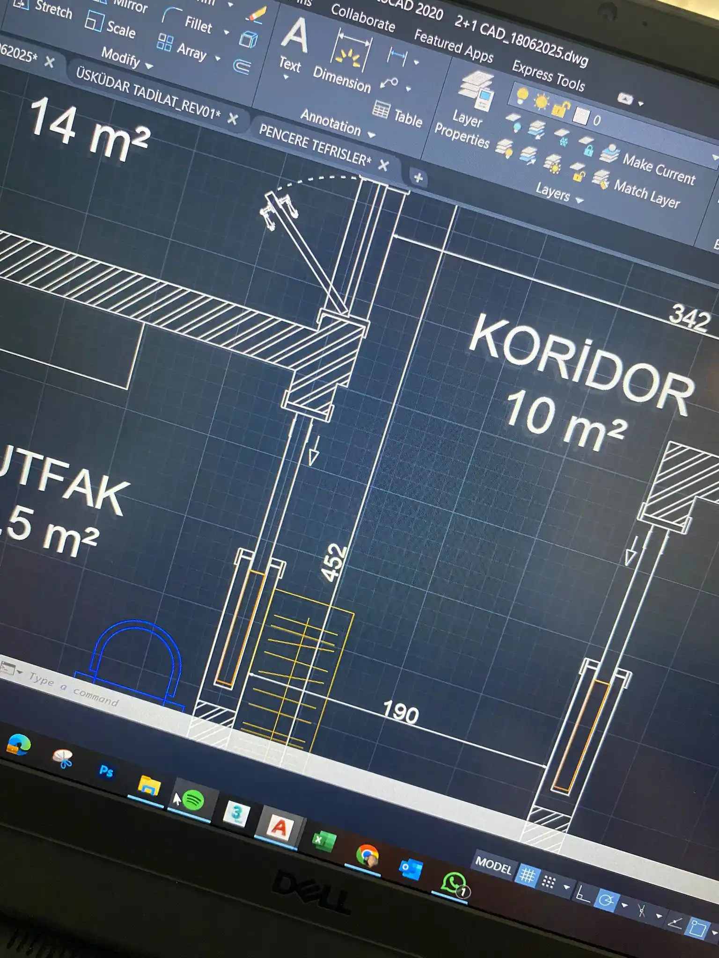Click the Offset tool icon
719x958 pixels.
coord(242,66)
